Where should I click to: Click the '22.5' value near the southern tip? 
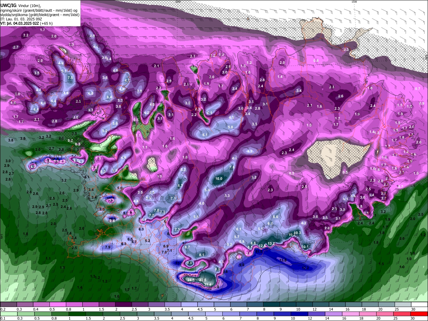tap(203, 280)
